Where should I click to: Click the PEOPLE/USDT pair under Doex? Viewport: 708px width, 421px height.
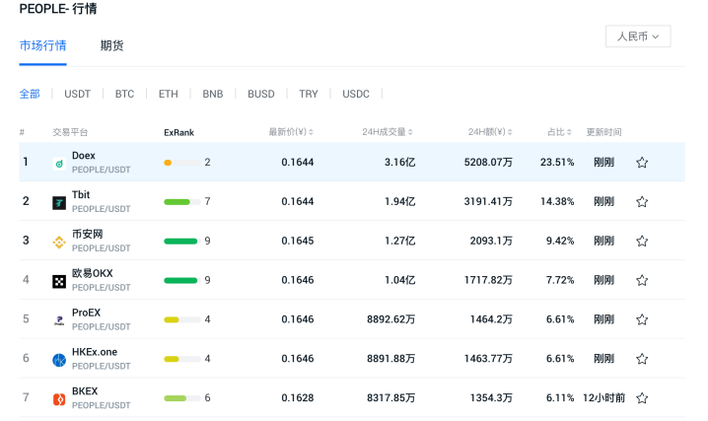(x=102, y=170)
